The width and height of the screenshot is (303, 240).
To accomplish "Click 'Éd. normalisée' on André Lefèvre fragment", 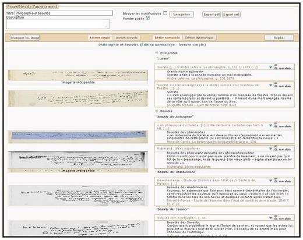I will point(283,68).
